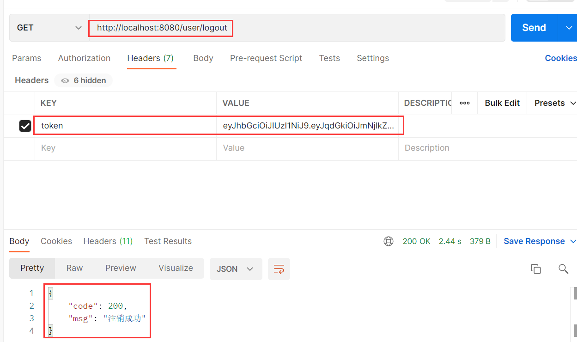The width and height of the screenshot is (577, 342).
Task: Open the Cookies link
Action: (x=561, y=58)
